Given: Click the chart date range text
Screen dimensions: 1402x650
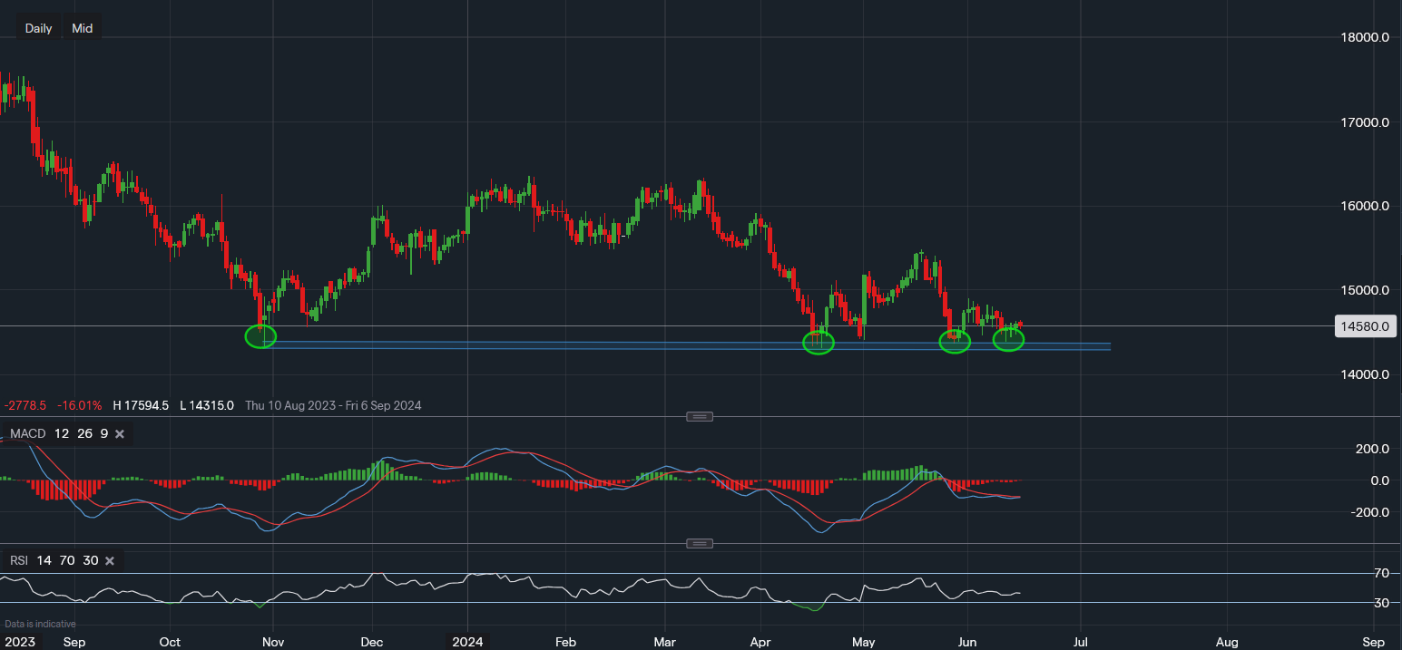Looking at the screenshot, I should (333, 405).
